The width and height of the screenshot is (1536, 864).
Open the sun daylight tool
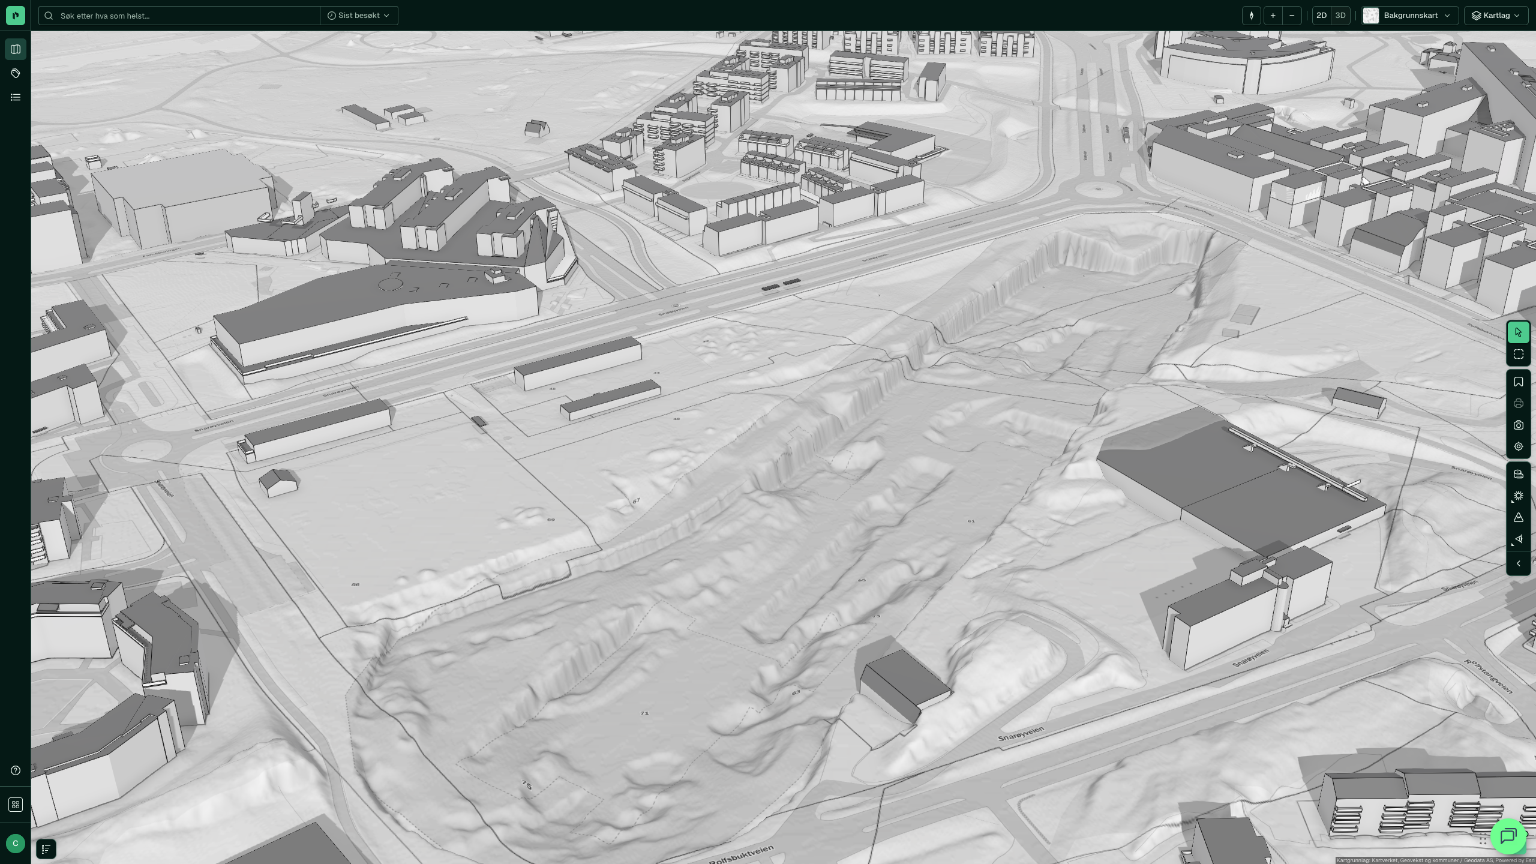tap(1519, 496)
